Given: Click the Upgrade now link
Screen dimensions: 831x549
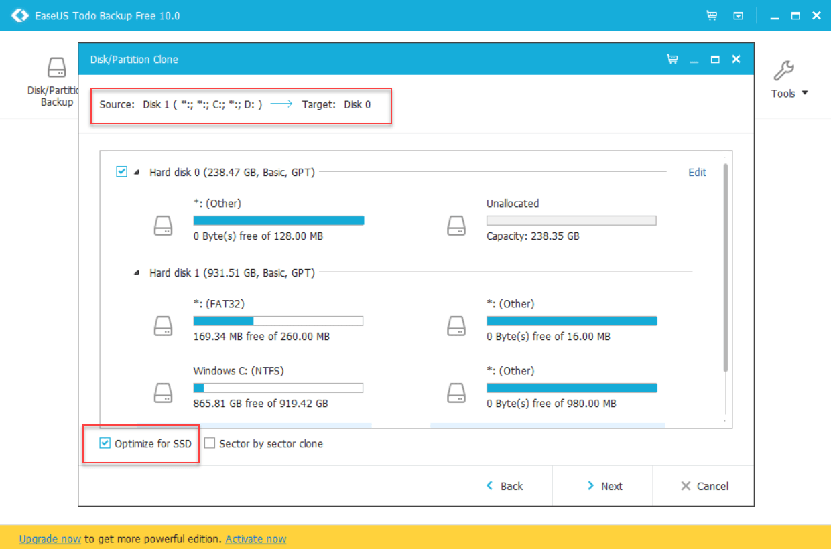Looking at the screenshot, I should pyautogui.click(x=50, y=538).
